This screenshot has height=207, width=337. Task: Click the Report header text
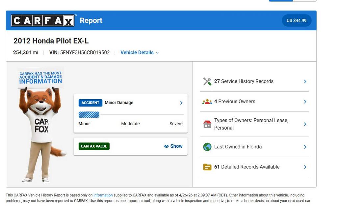tap(91, 20)
